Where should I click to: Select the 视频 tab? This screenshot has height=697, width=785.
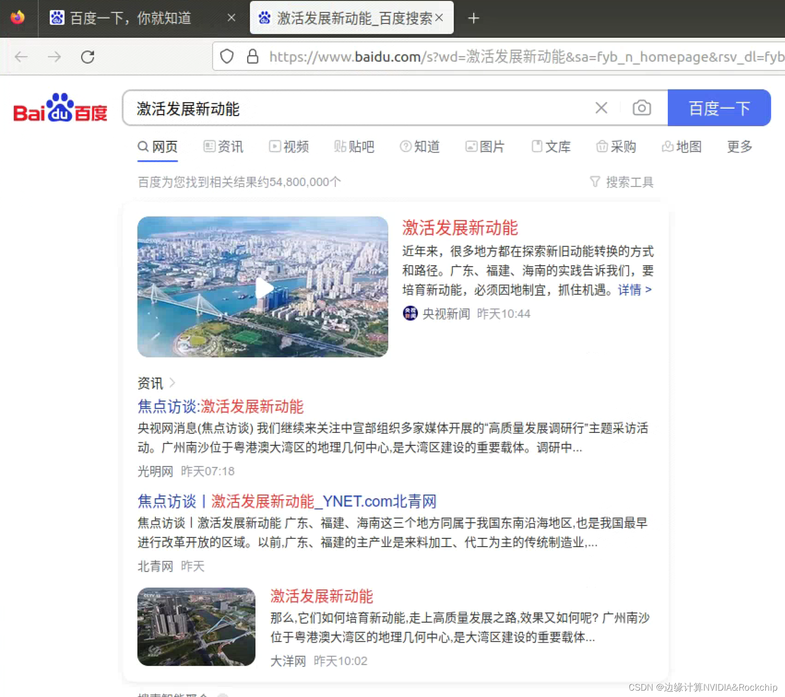(289, 146)
